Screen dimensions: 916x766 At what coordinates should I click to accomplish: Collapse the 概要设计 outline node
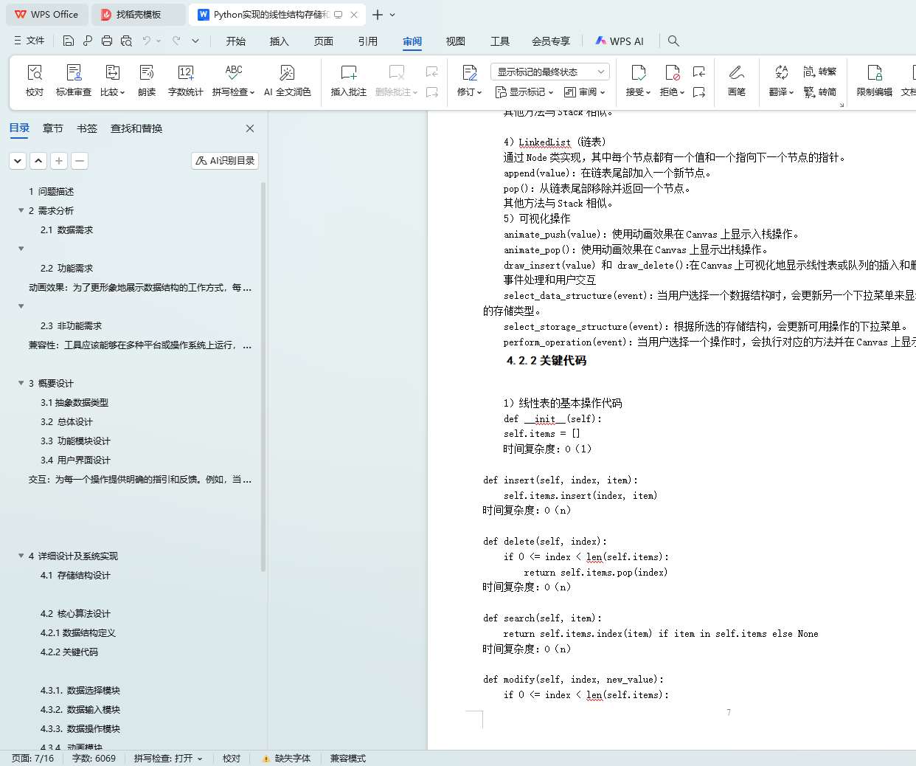pos(21,383)
